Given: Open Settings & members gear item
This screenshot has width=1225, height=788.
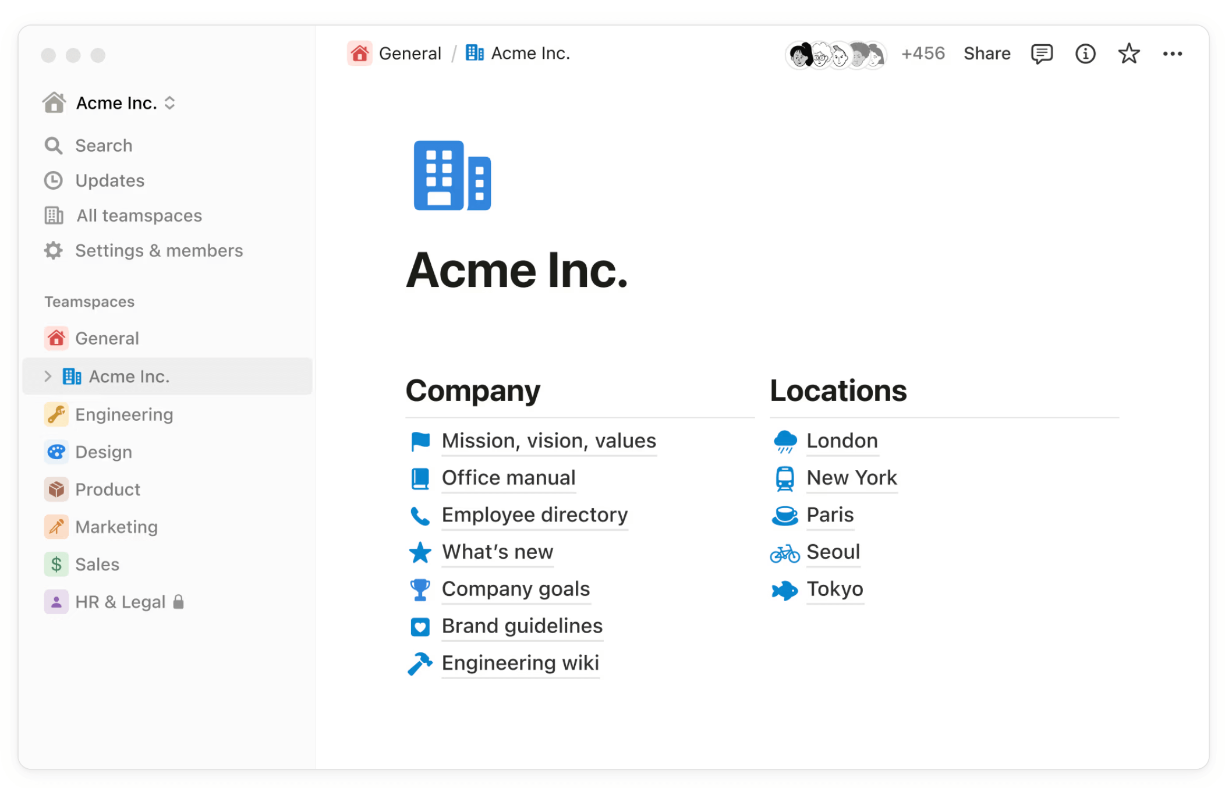Looking at the screenshot, I should click(x=158, y=251).
